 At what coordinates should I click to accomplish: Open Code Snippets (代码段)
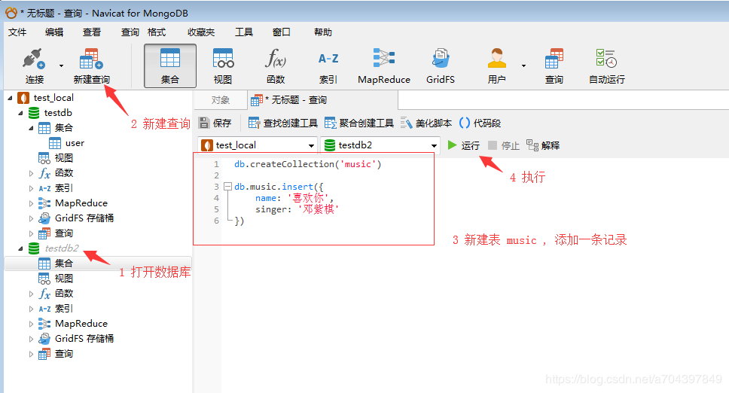coord(480,123)
